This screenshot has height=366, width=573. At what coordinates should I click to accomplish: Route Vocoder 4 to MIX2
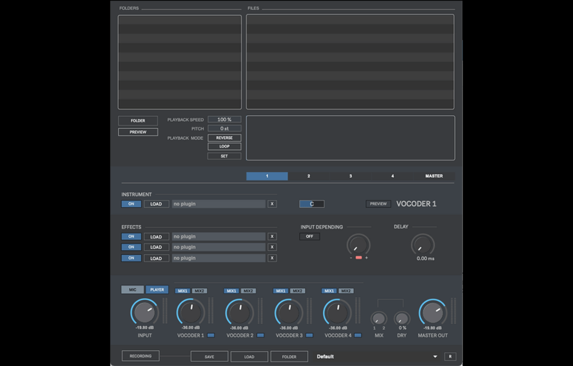point(346,291)
